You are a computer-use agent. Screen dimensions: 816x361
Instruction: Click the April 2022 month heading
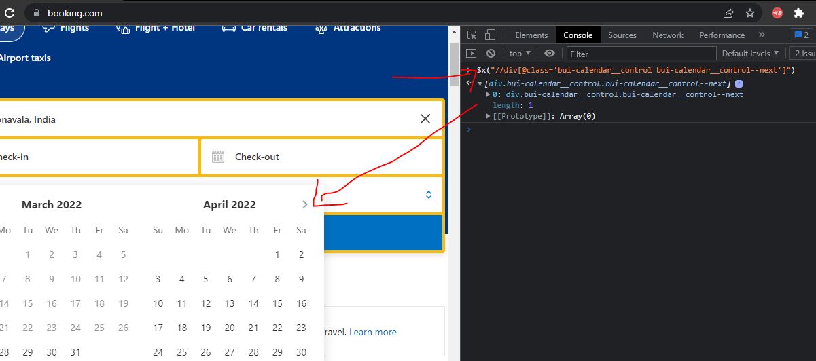point(230,204)
